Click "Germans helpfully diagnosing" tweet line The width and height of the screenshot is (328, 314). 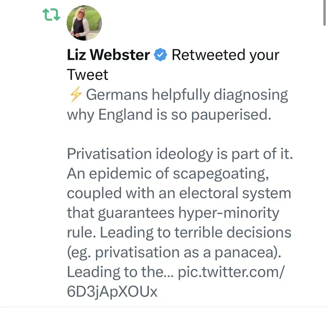coord(187,95)
